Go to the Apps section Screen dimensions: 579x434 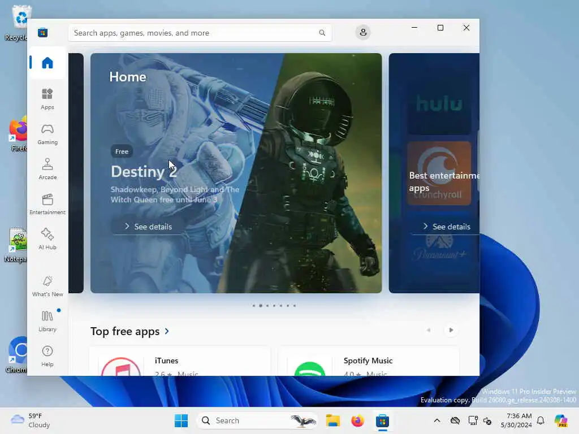point(47,99)
